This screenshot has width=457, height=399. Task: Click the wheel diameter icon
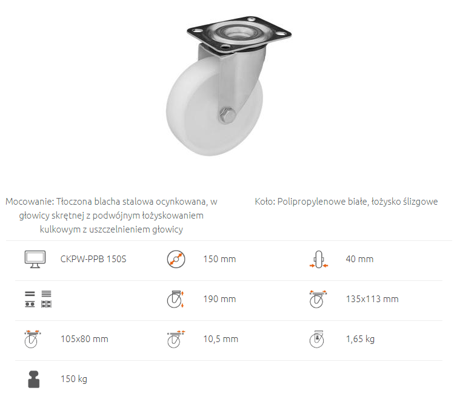176,259
